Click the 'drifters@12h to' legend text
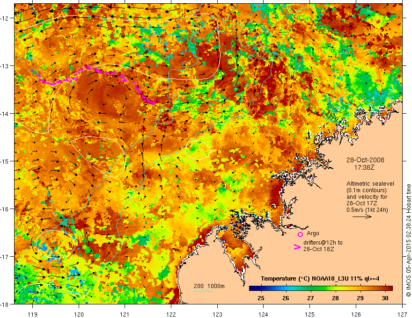Screen dimensions: 412x318 point(323,243)
